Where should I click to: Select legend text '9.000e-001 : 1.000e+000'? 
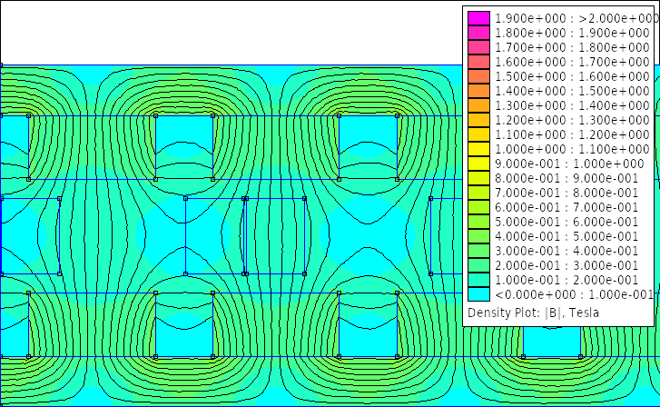coord(569,164)
